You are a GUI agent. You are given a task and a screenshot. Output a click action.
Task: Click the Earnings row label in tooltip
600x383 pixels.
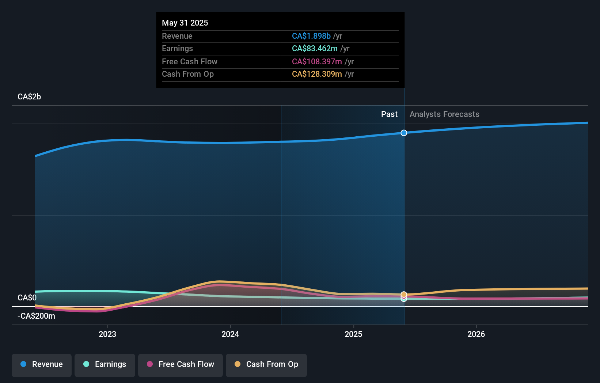pyautogui.click(x=177, y=48)
